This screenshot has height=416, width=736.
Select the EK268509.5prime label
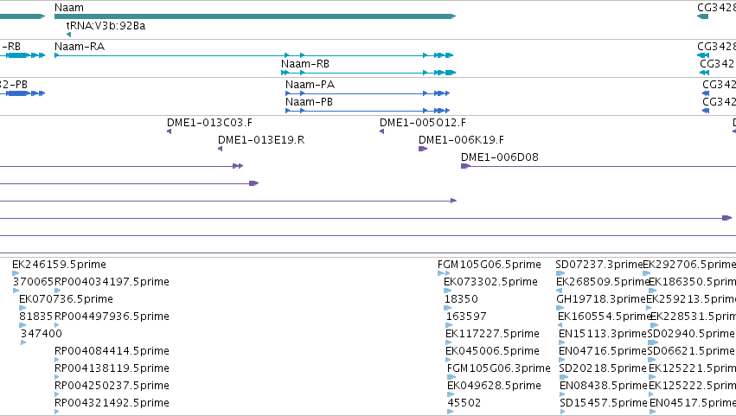pyautogui.click(x=603, y=282)
